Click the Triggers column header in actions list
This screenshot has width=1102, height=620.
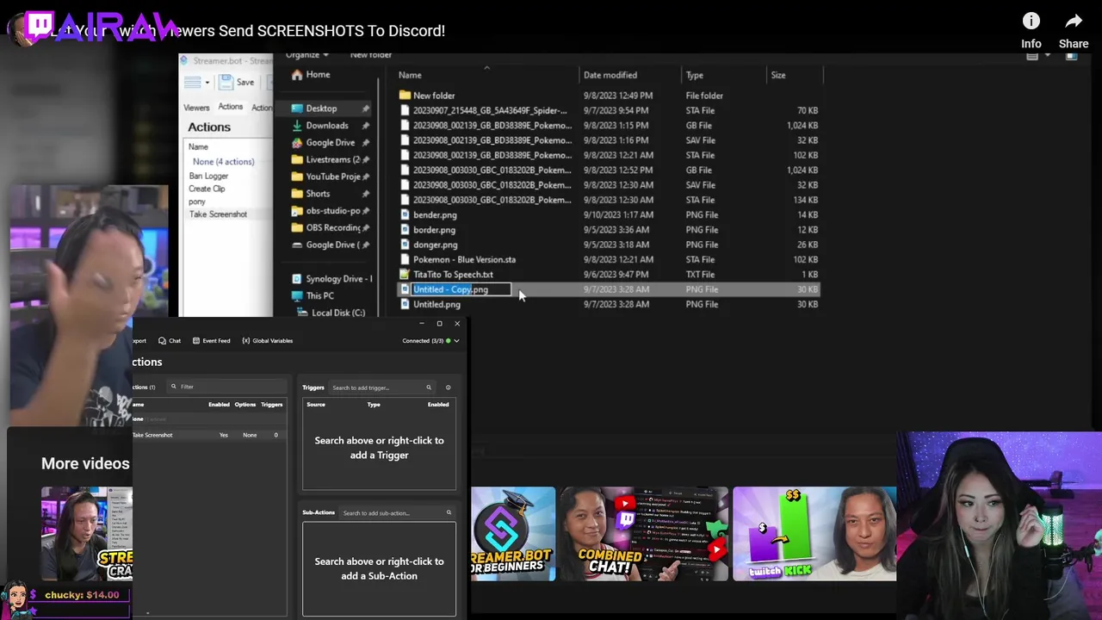[x=271, y=405]
